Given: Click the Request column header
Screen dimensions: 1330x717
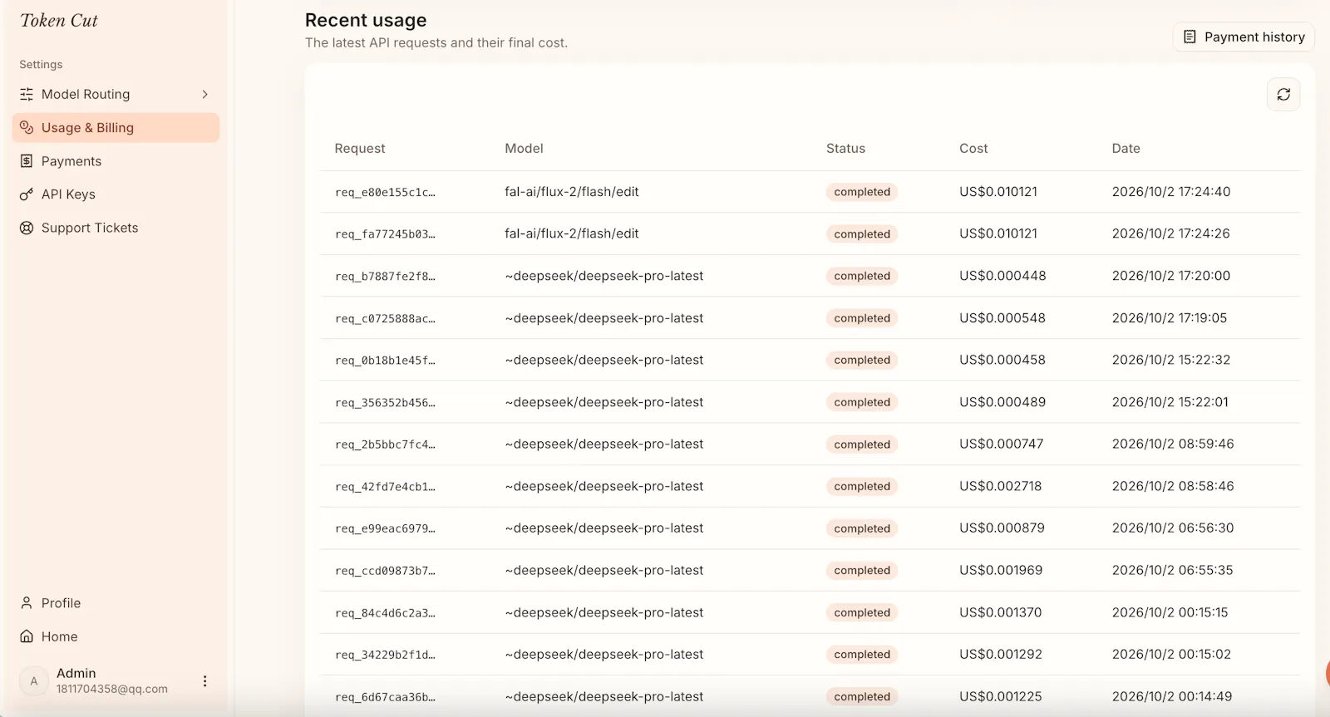Looking at the screenshot, I should [x=360, y=149].
